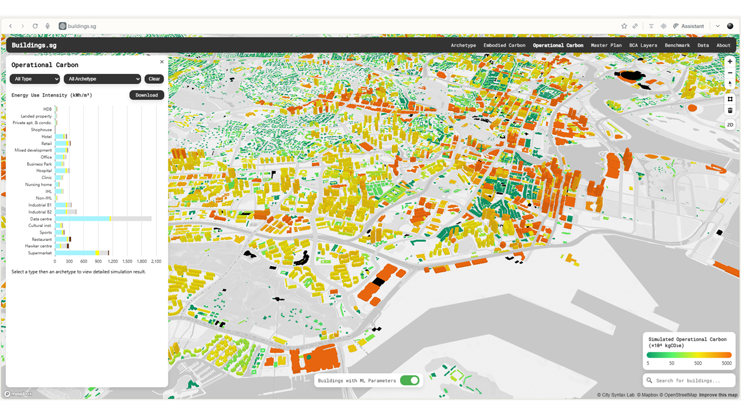741x416 pixels.
Task: Go back in browser history
Action: [x=10, y=26]
